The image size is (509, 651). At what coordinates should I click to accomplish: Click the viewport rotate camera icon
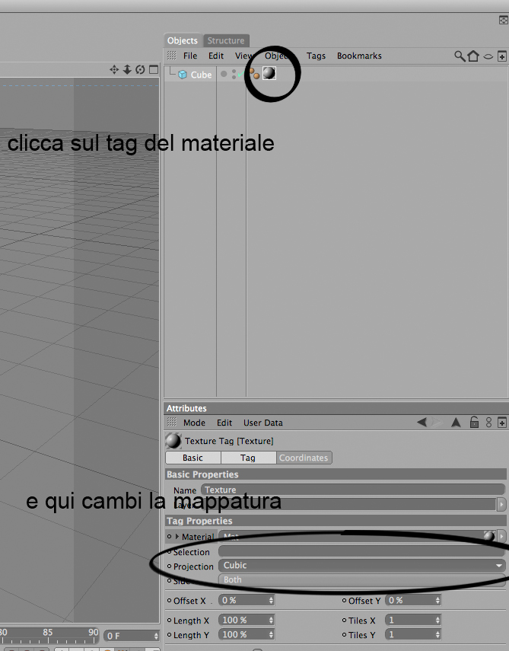[x=140, y=69]
